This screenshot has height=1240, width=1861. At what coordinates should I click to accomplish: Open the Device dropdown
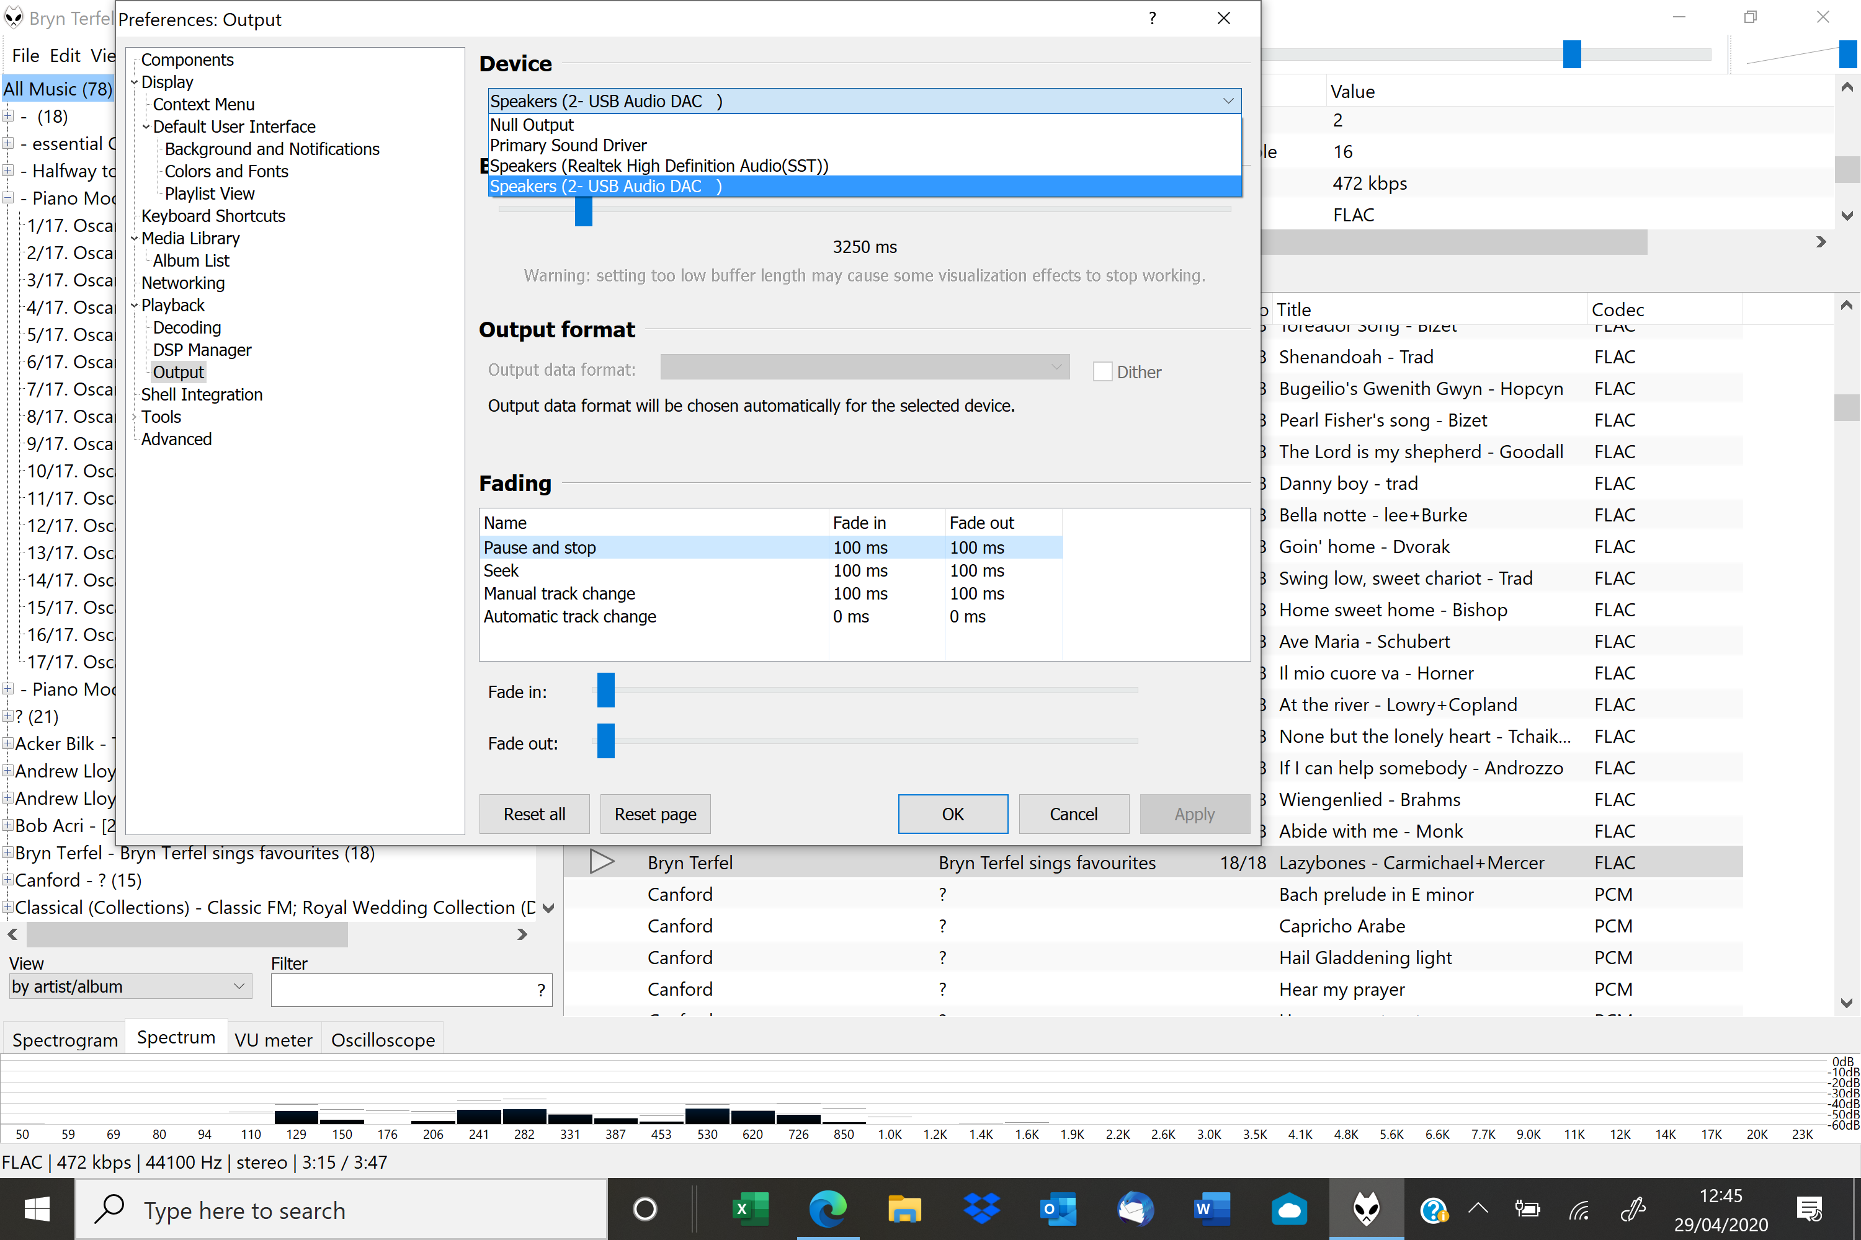coord(864,101)
